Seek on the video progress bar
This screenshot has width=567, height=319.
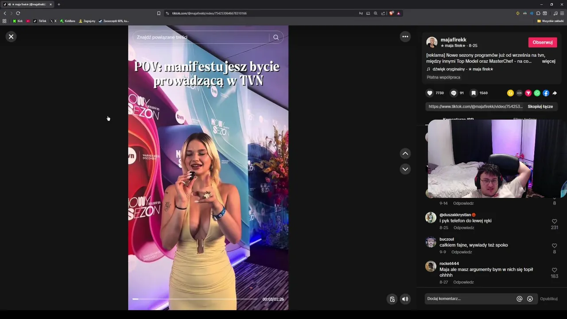(195, 299)
